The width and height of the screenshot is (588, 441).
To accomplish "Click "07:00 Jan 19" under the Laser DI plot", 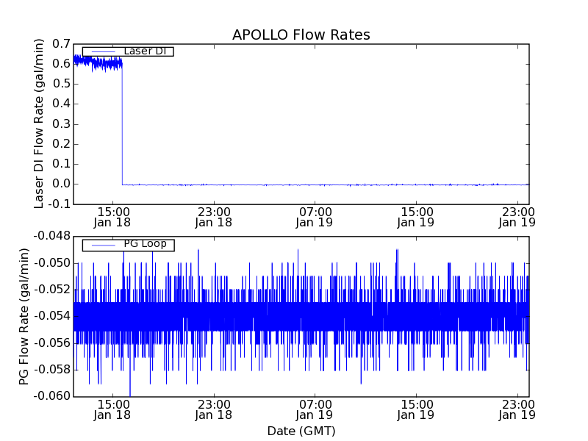I will (315, 218).
